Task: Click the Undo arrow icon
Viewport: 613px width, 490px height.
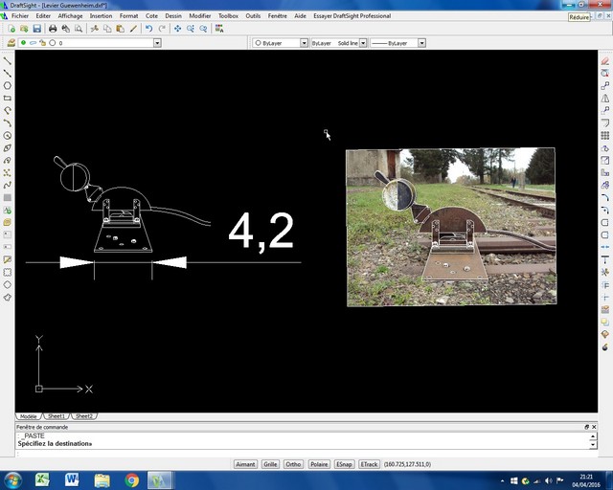Action: click(x=148, y=29)
